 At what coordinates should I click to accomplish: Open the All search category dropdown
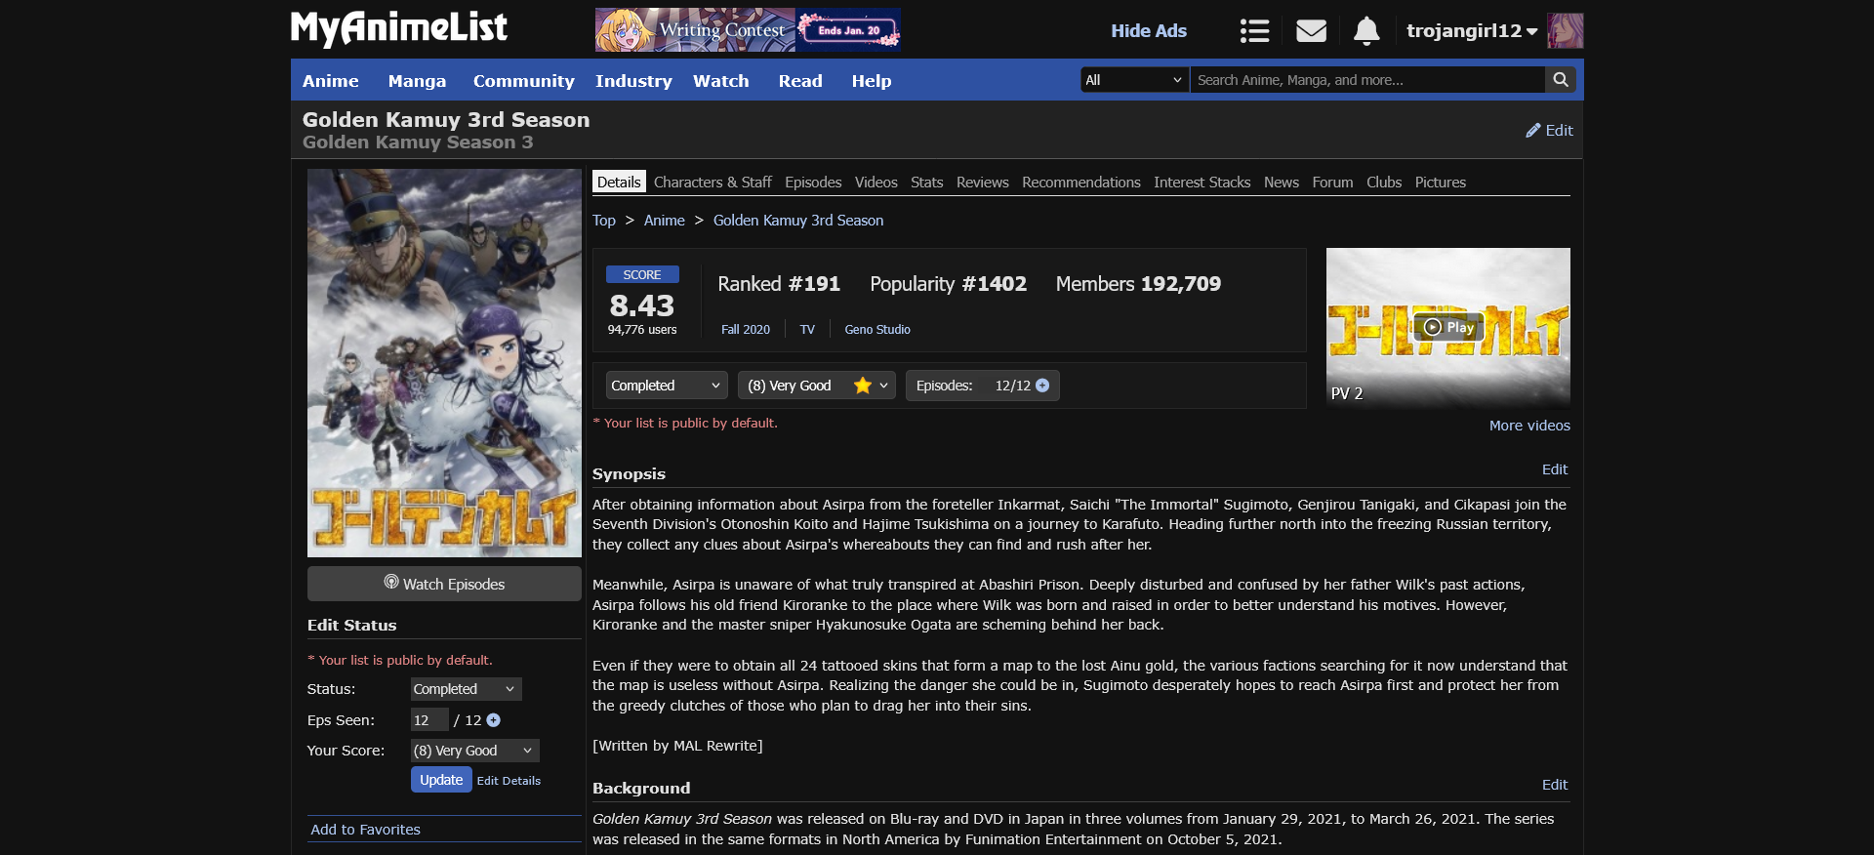pyautogui.click(x=1134, y=80)
